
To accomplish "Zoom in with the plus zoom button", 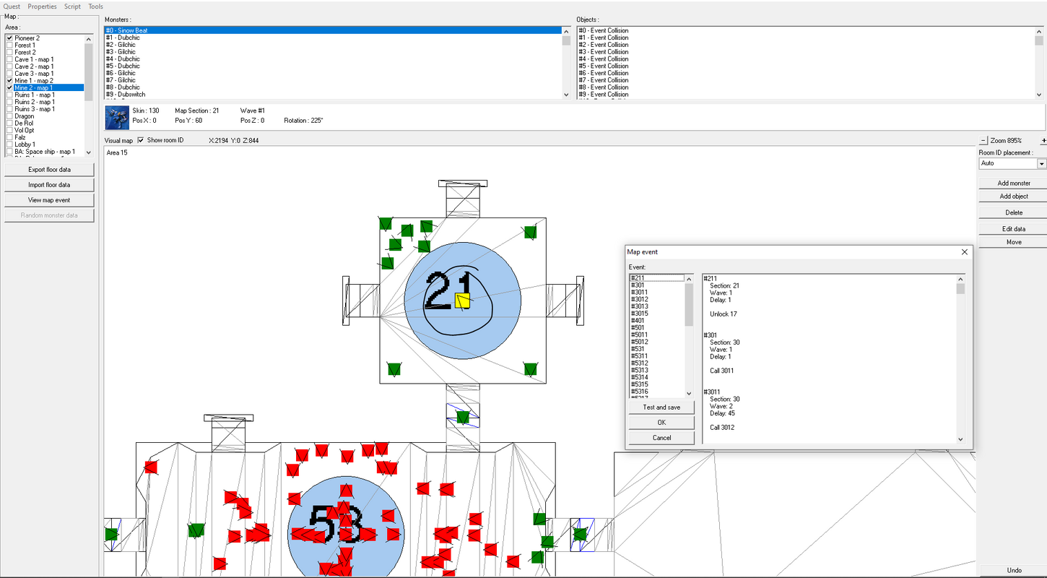I will (1043, 140).
